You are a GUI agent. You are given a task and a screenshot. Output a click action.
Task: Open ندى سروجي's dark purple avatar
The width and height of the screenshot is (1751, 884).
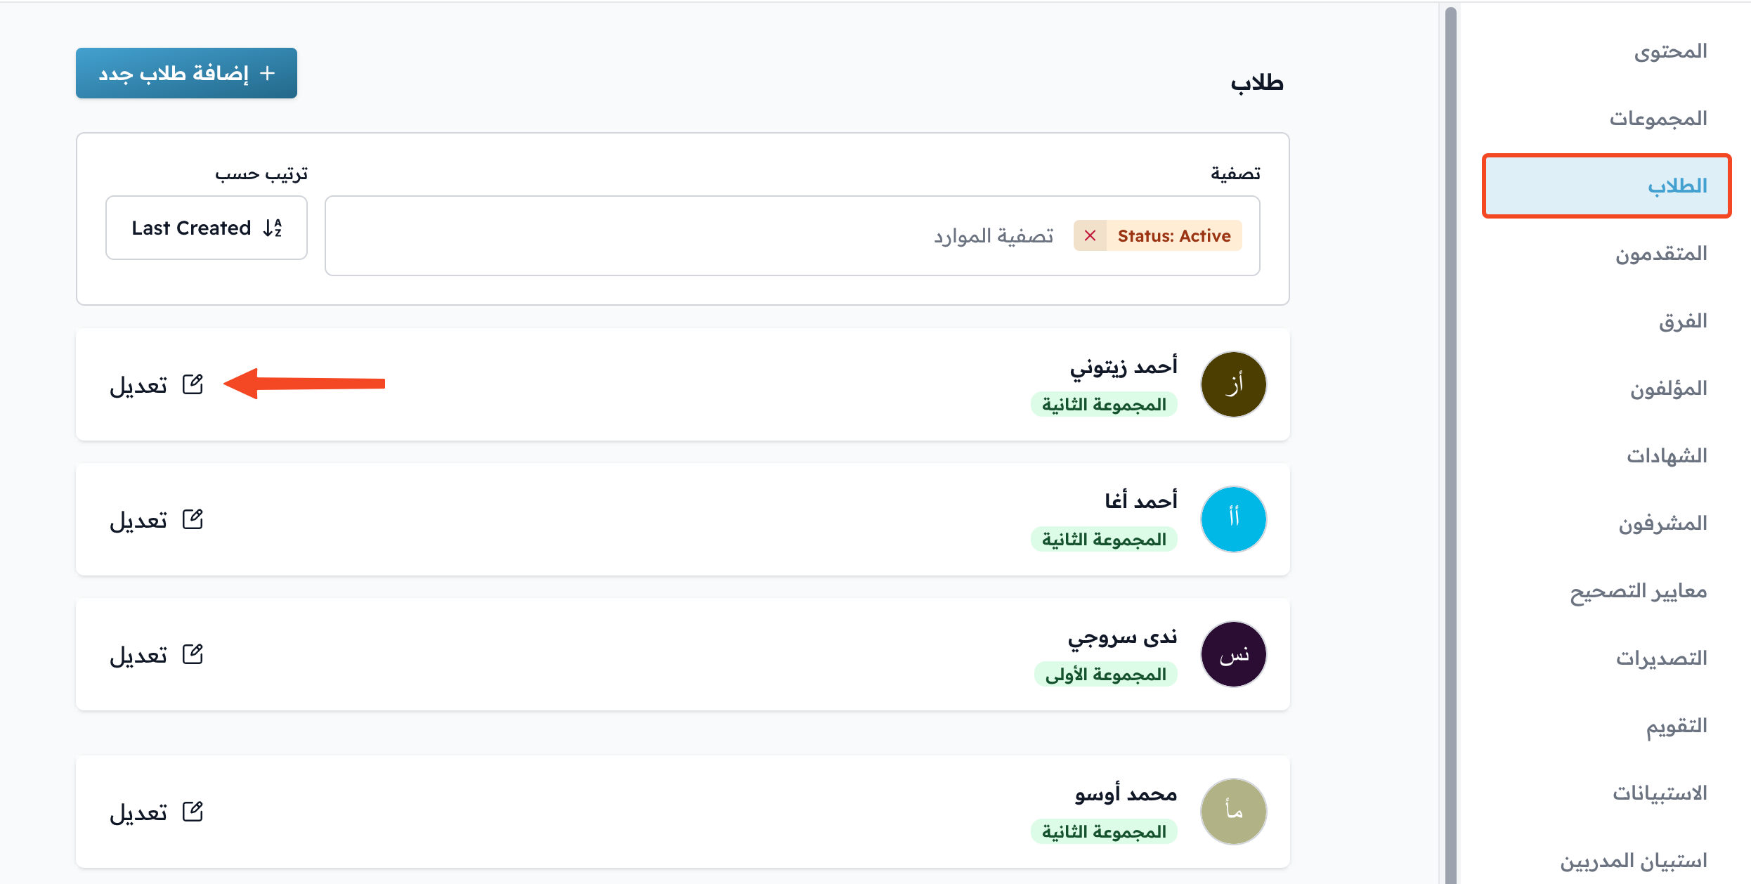coord(1233,654)
